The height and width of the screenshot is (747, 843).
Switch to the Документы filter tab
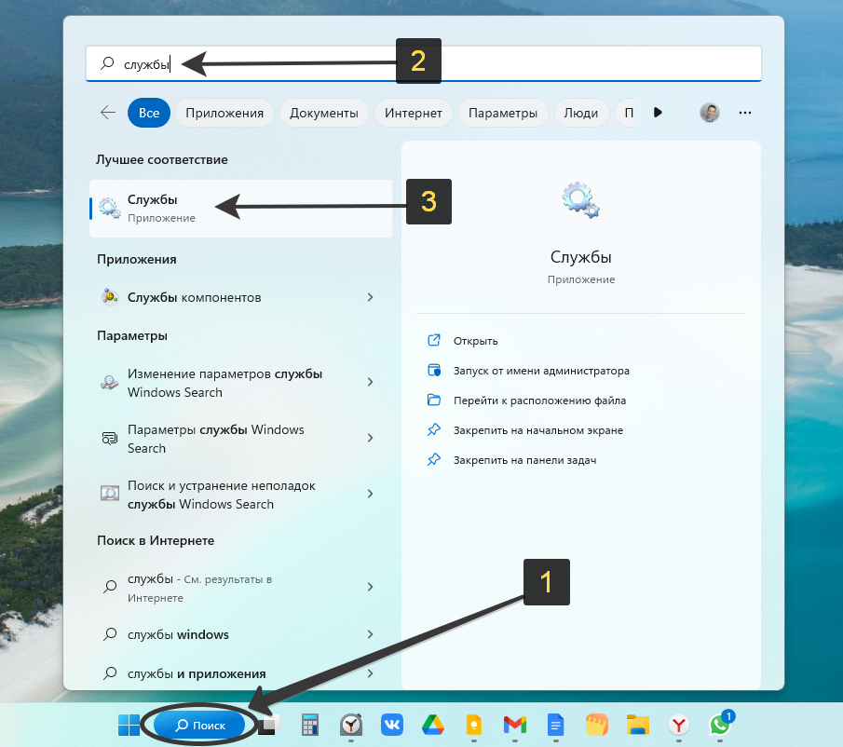(x=323, y=113)
